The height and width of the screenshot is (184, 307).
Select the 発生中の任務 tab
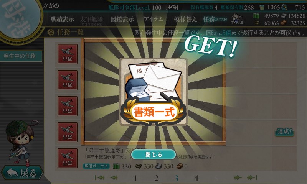pos(20,56)
